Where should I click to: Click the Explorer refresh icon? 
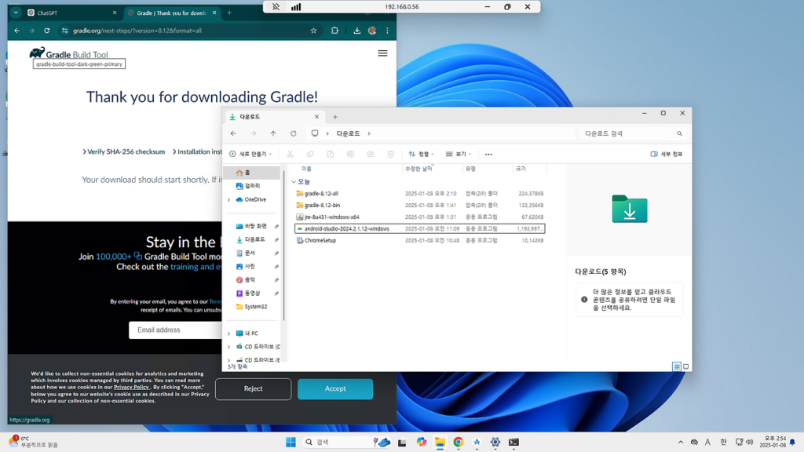[294, 133]
